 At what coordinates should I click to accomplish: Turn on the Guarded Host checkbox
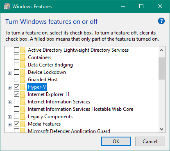tap(17, 80)
